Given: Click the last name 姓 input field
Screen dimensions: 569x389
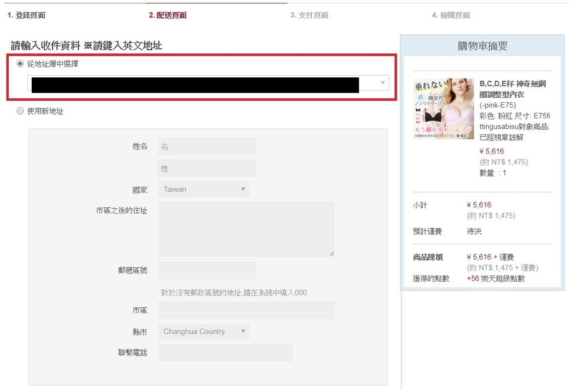Looking at the screenshot, I should coord(207,168).
